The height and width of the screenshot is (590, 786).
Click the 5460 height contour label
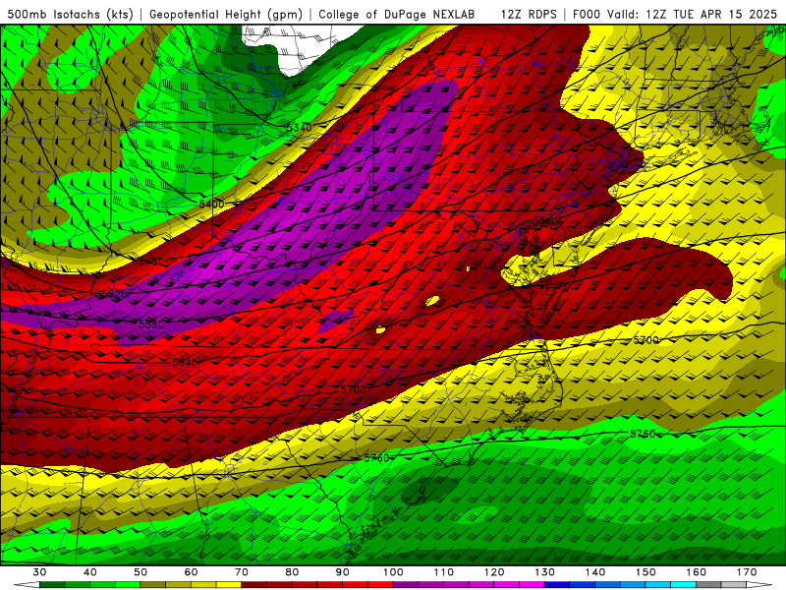pyautogui.click(x=151, y=262)
